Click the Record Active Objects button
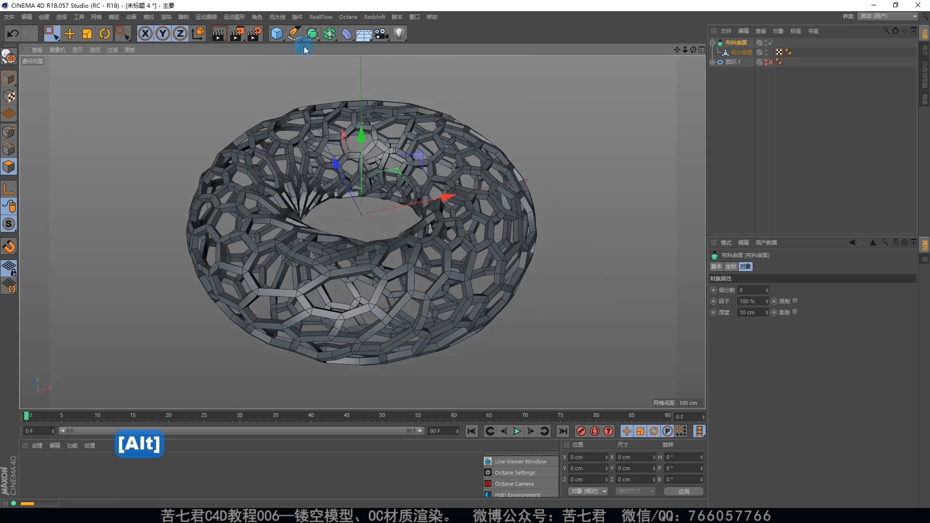 (581, 431)
